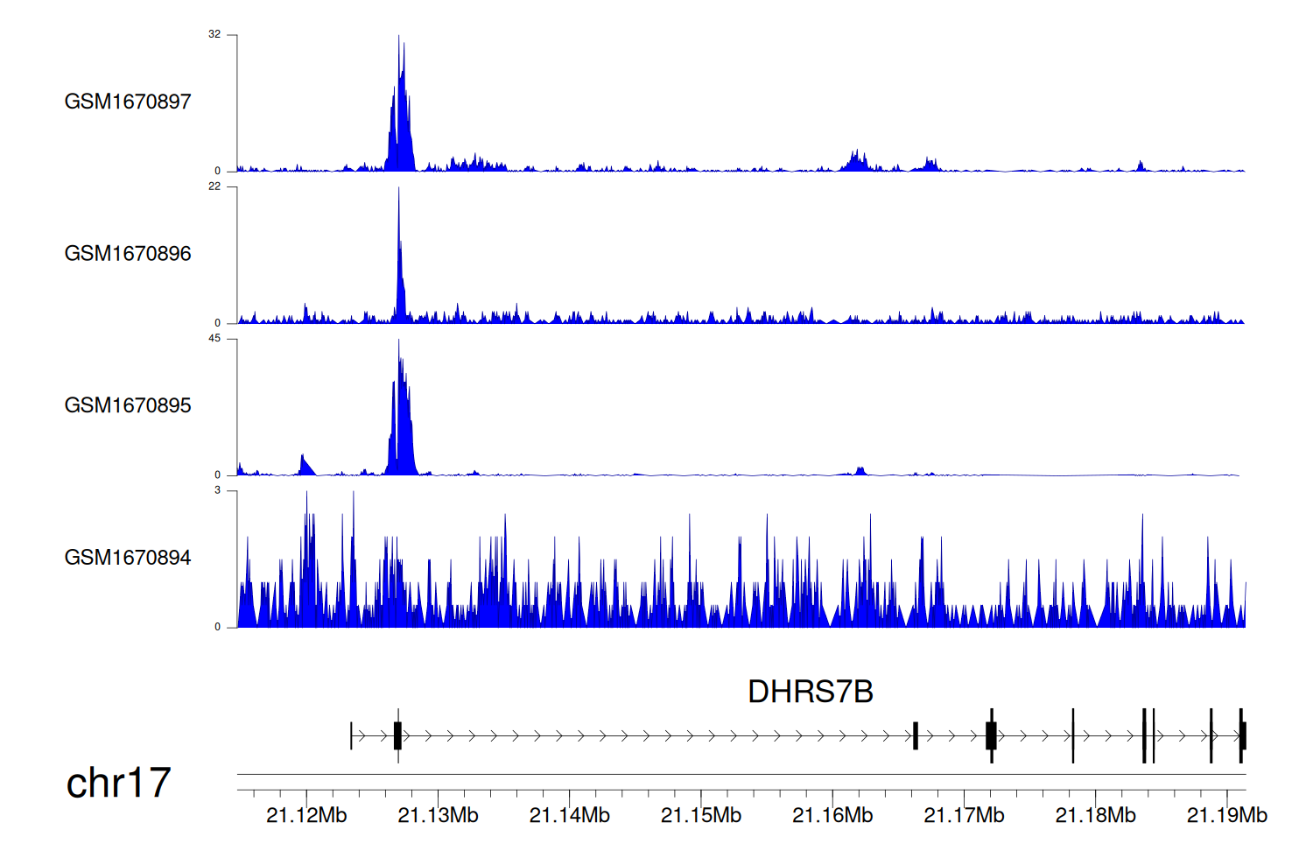This screenshot has width=1313, height=858.
Task: Click the DHRS7B gene name
Action: tap(810, 692)
